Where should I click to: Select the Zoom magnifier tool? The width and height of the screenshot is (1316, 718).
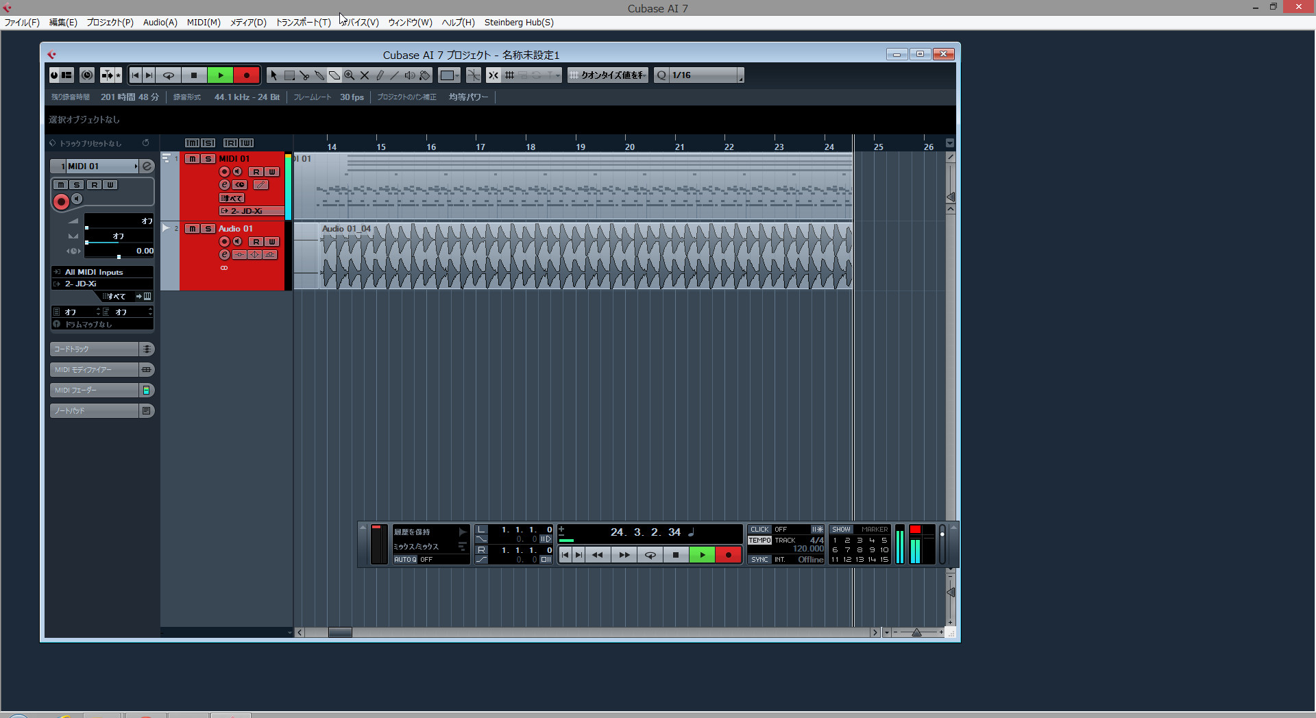point(350,75)
